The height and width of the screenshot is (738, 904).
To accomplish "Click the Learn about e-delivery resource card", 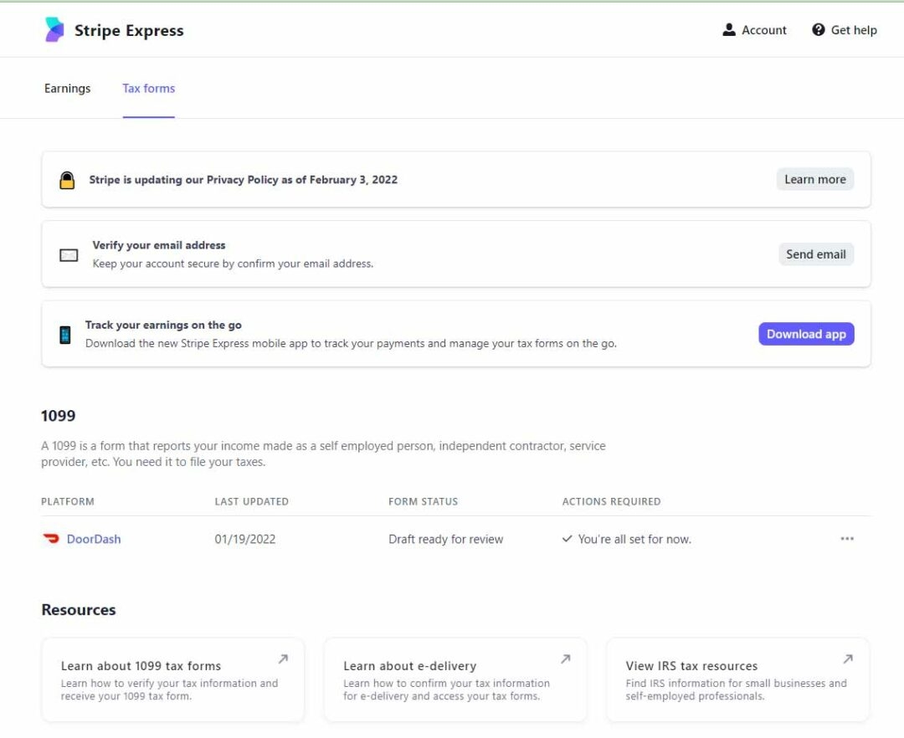I will [x=455, y=679].
